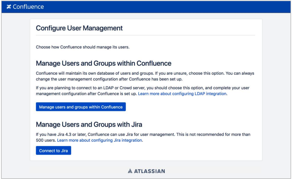292x179 pixels.
Task: Click Manage users and groups within Confluence button
Action: pyautogui.click(x=81, y=107)
